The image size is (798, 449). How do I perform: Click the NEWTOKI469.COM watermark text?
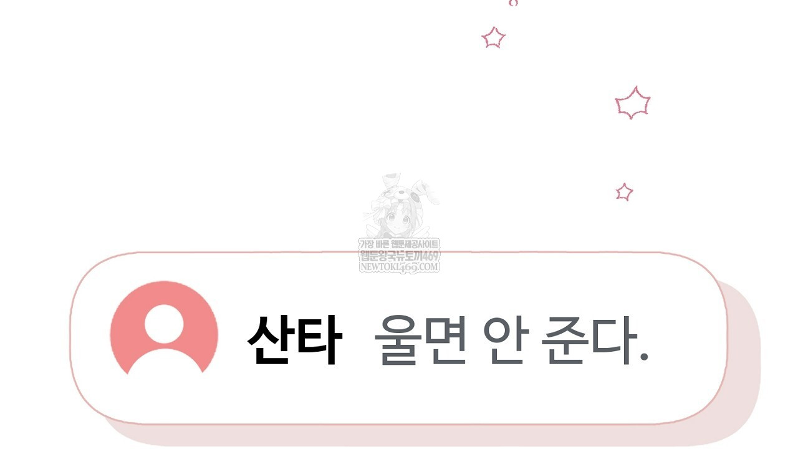click(x=400, y=267)
